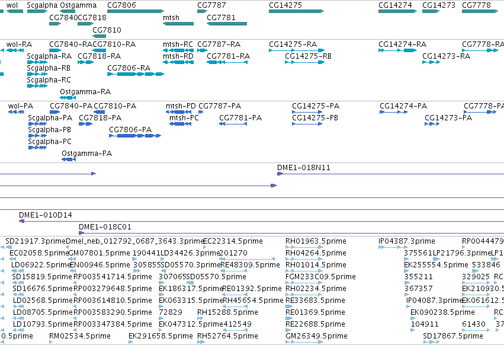
Task: Click the CG14274-RA transcript label
Action: pos(402,44)
